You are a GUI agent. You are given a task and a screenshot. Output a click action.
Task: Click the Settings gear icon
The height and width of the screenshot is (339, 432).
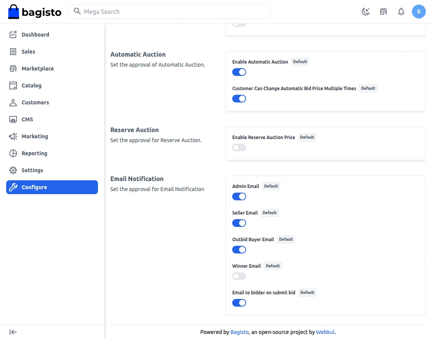point(13,170)
